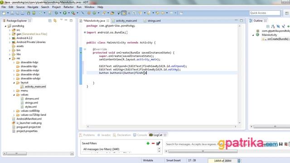Image resolution: width=290 pixels, height=163 pixels.
Task: Switch to the Console tab
Action: 140,135
